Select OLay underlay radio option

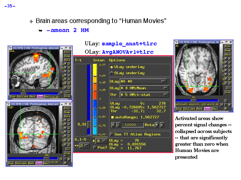(112, 73)
